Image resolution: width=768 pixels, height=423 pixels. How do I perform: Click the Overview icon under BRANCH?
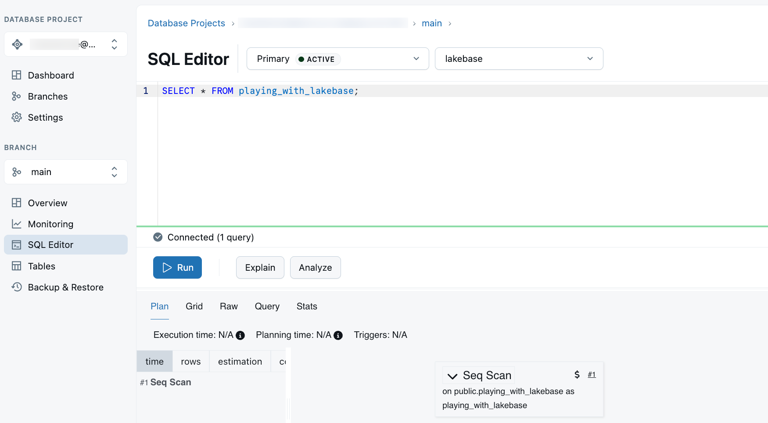tap(17, 203)
